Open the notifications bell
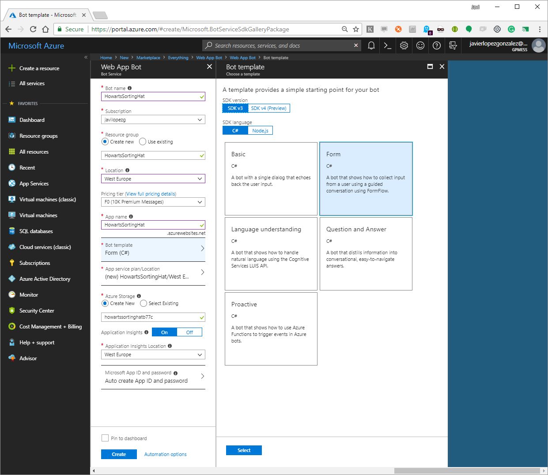 click(x=371, y=45)
